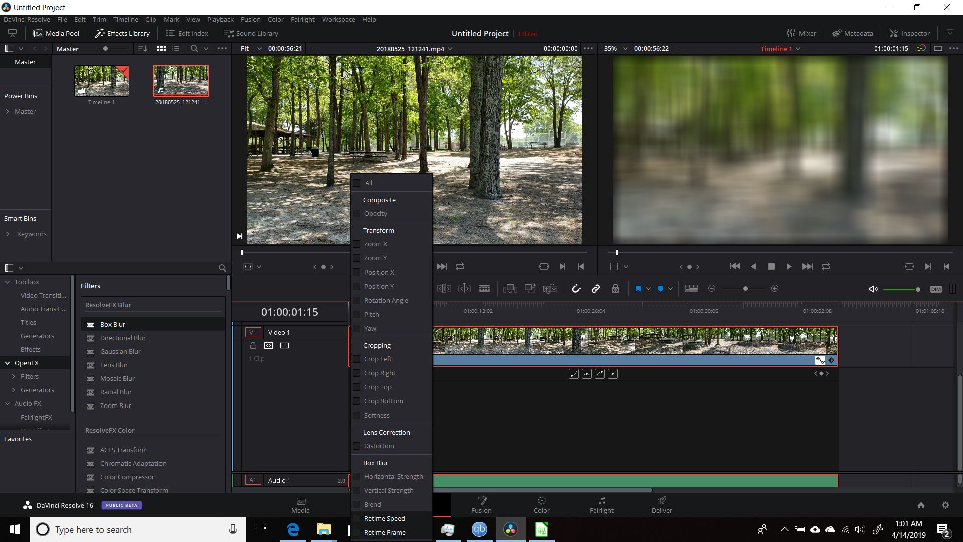Viewport: 963px width, 542px height.
Task: Lock the Video 1 track
Action: 253,345
